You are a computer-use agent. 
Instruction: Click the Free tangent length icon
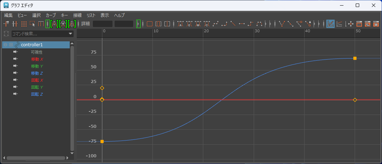click(x=299, y=24)
